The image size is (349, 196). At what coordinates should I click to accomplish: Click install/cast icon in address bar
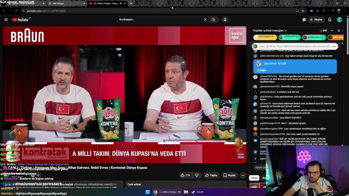297,11
